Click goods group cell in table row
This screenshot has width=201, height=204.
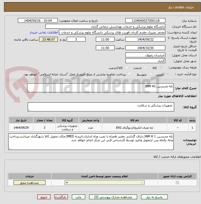tap(67, 128)
